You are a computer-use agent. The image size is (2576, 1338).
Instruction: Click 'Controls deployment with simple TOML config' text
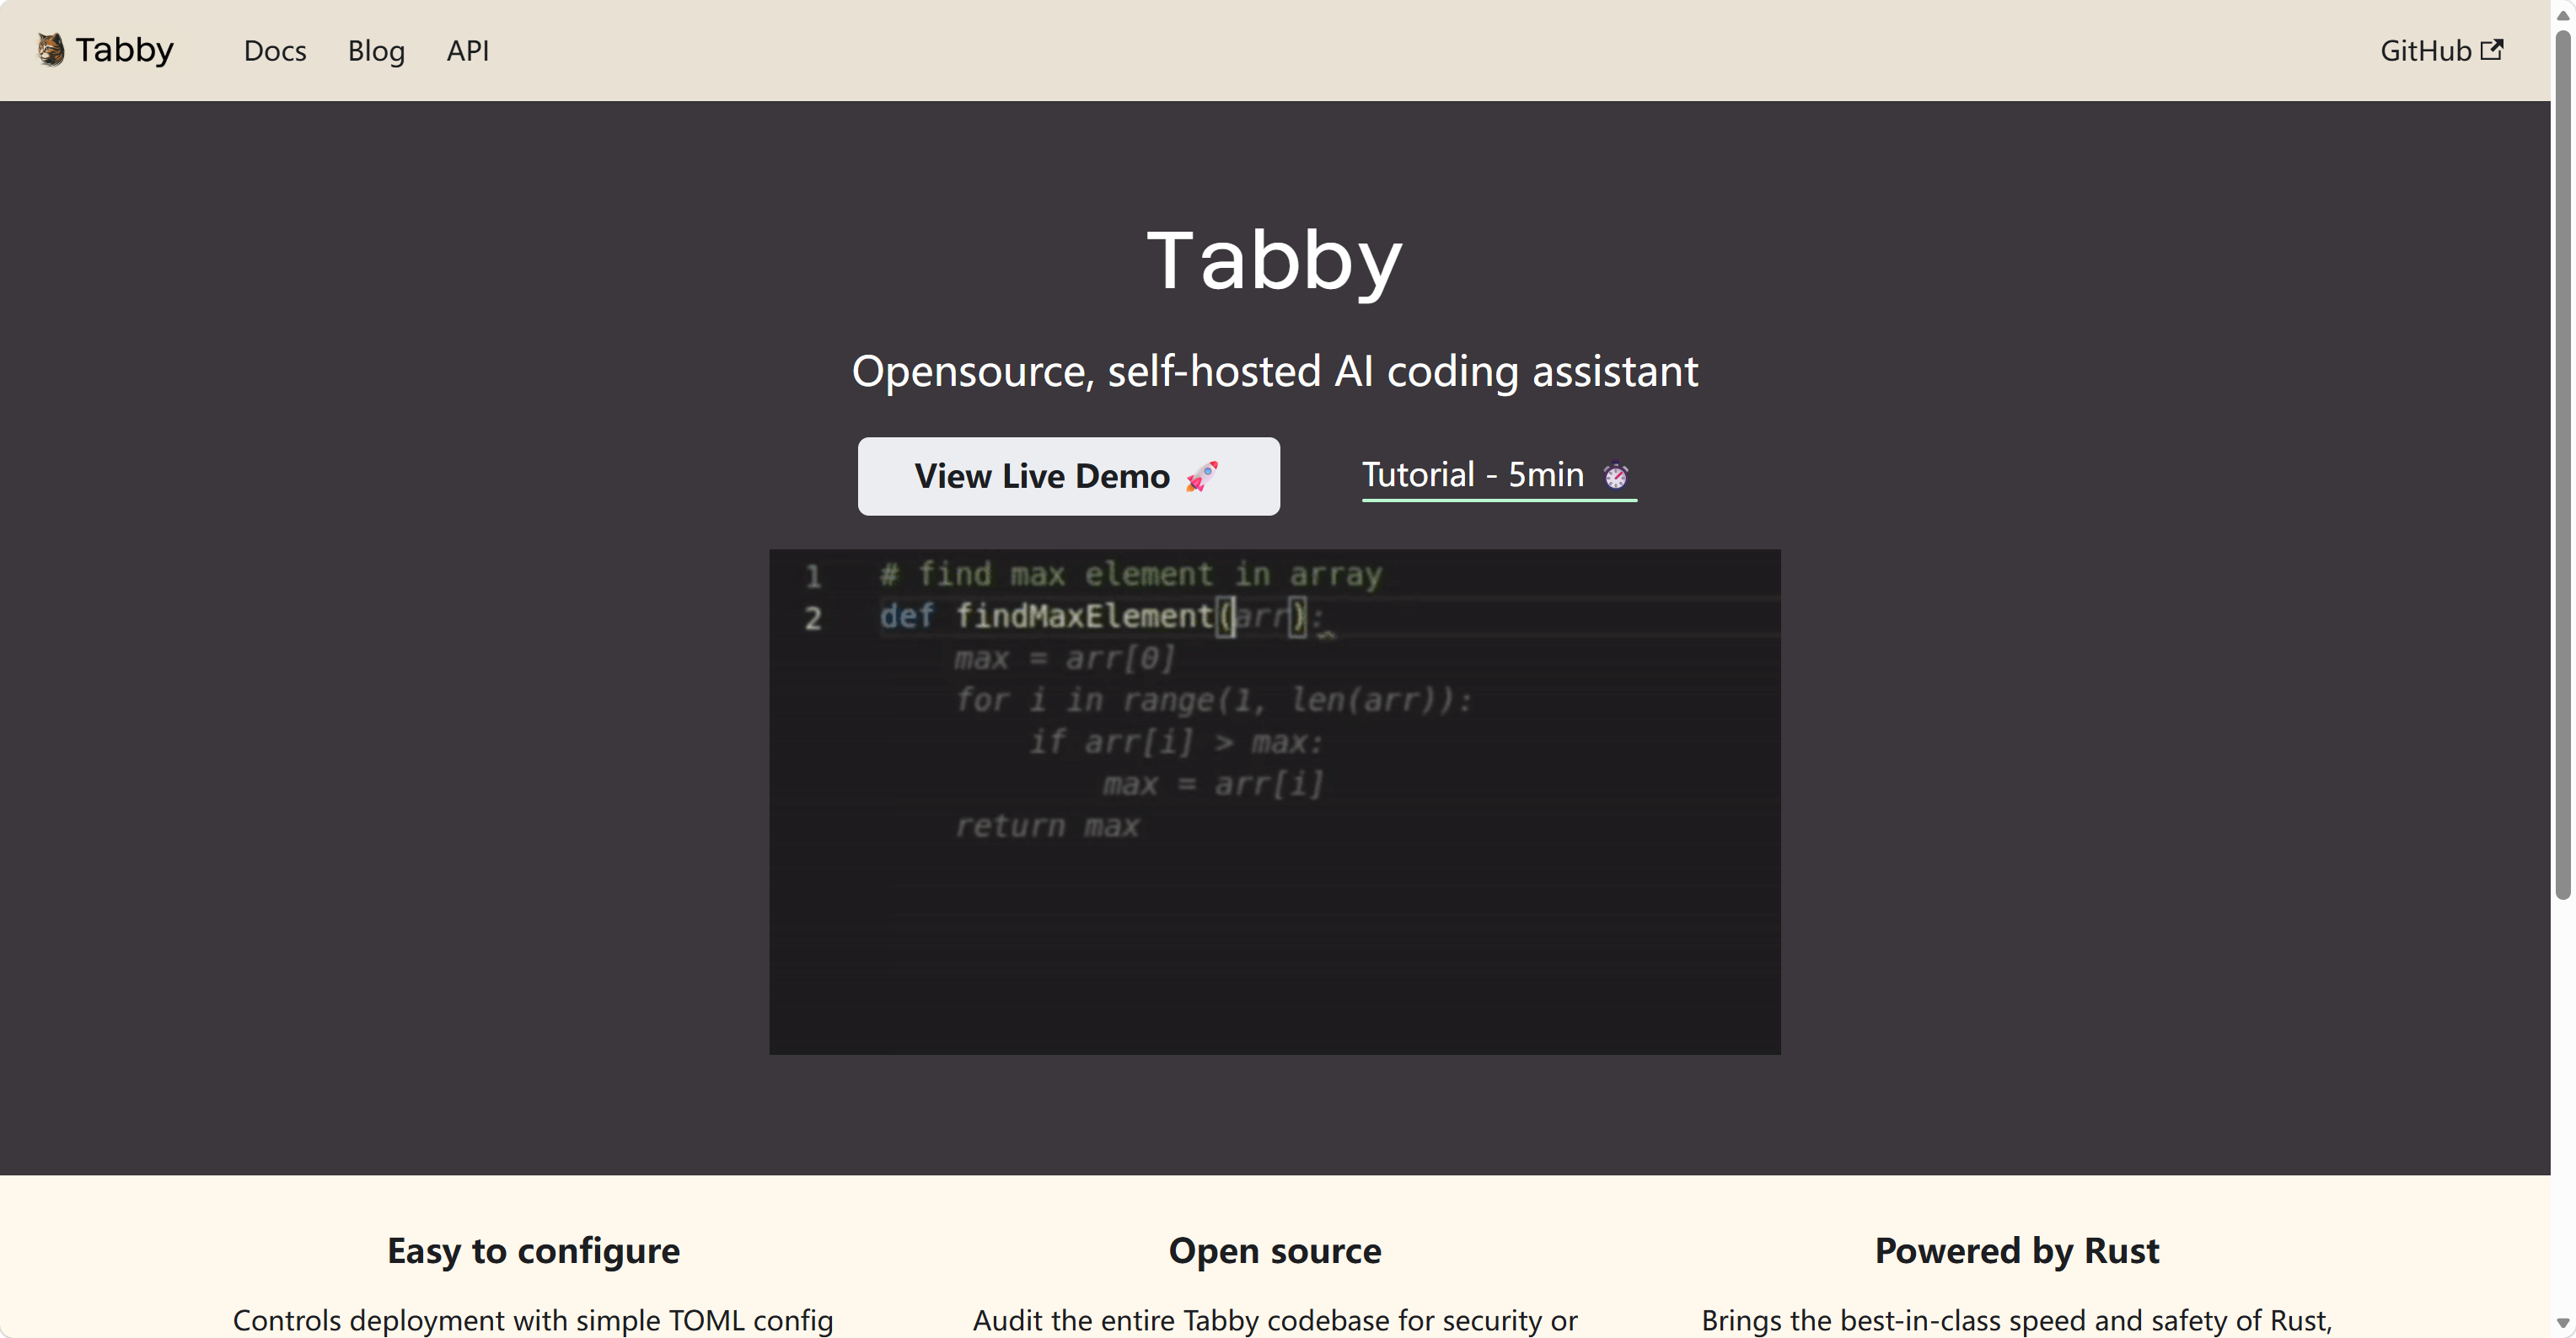(x=533, y=1321)
